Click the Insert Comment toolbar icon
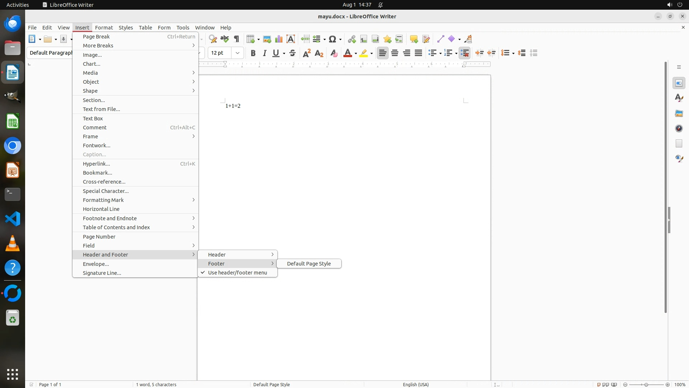This screenshot has height=388, width=689. click(414, 39)
